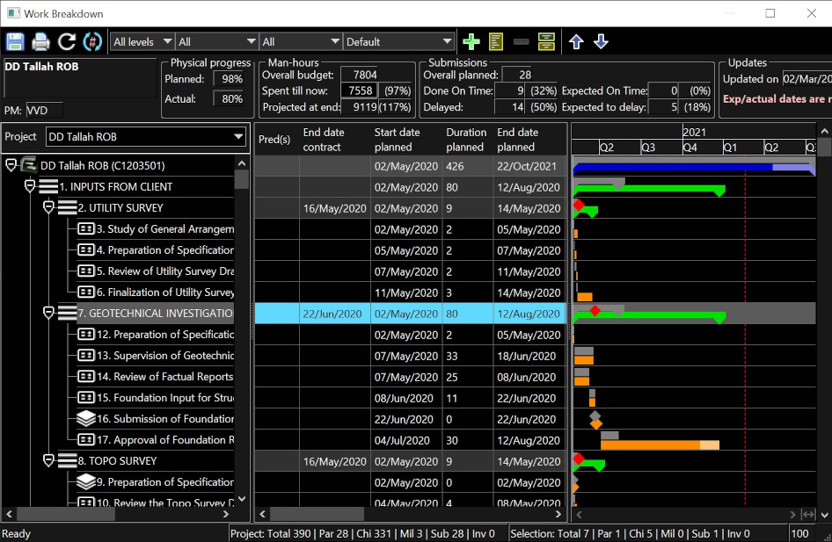Click the green plus Add icon
Viewport: 832px width, 542px height.
point(471,41)
